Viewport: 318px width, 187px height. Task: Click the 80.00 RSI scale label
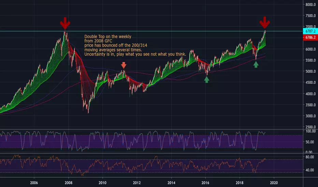(310, 157)
